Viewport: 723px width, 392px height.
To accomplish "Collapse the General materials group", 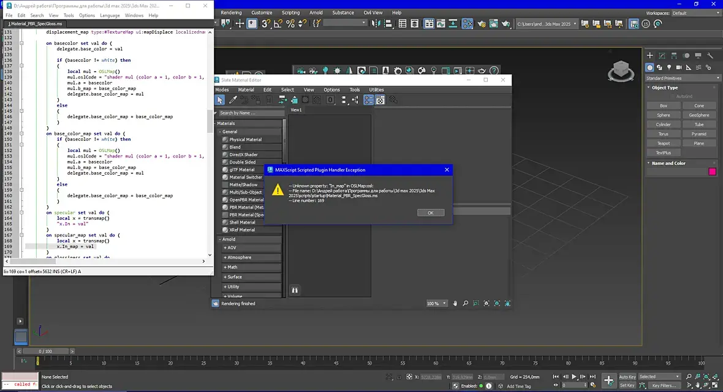I will tap(220, 132).
